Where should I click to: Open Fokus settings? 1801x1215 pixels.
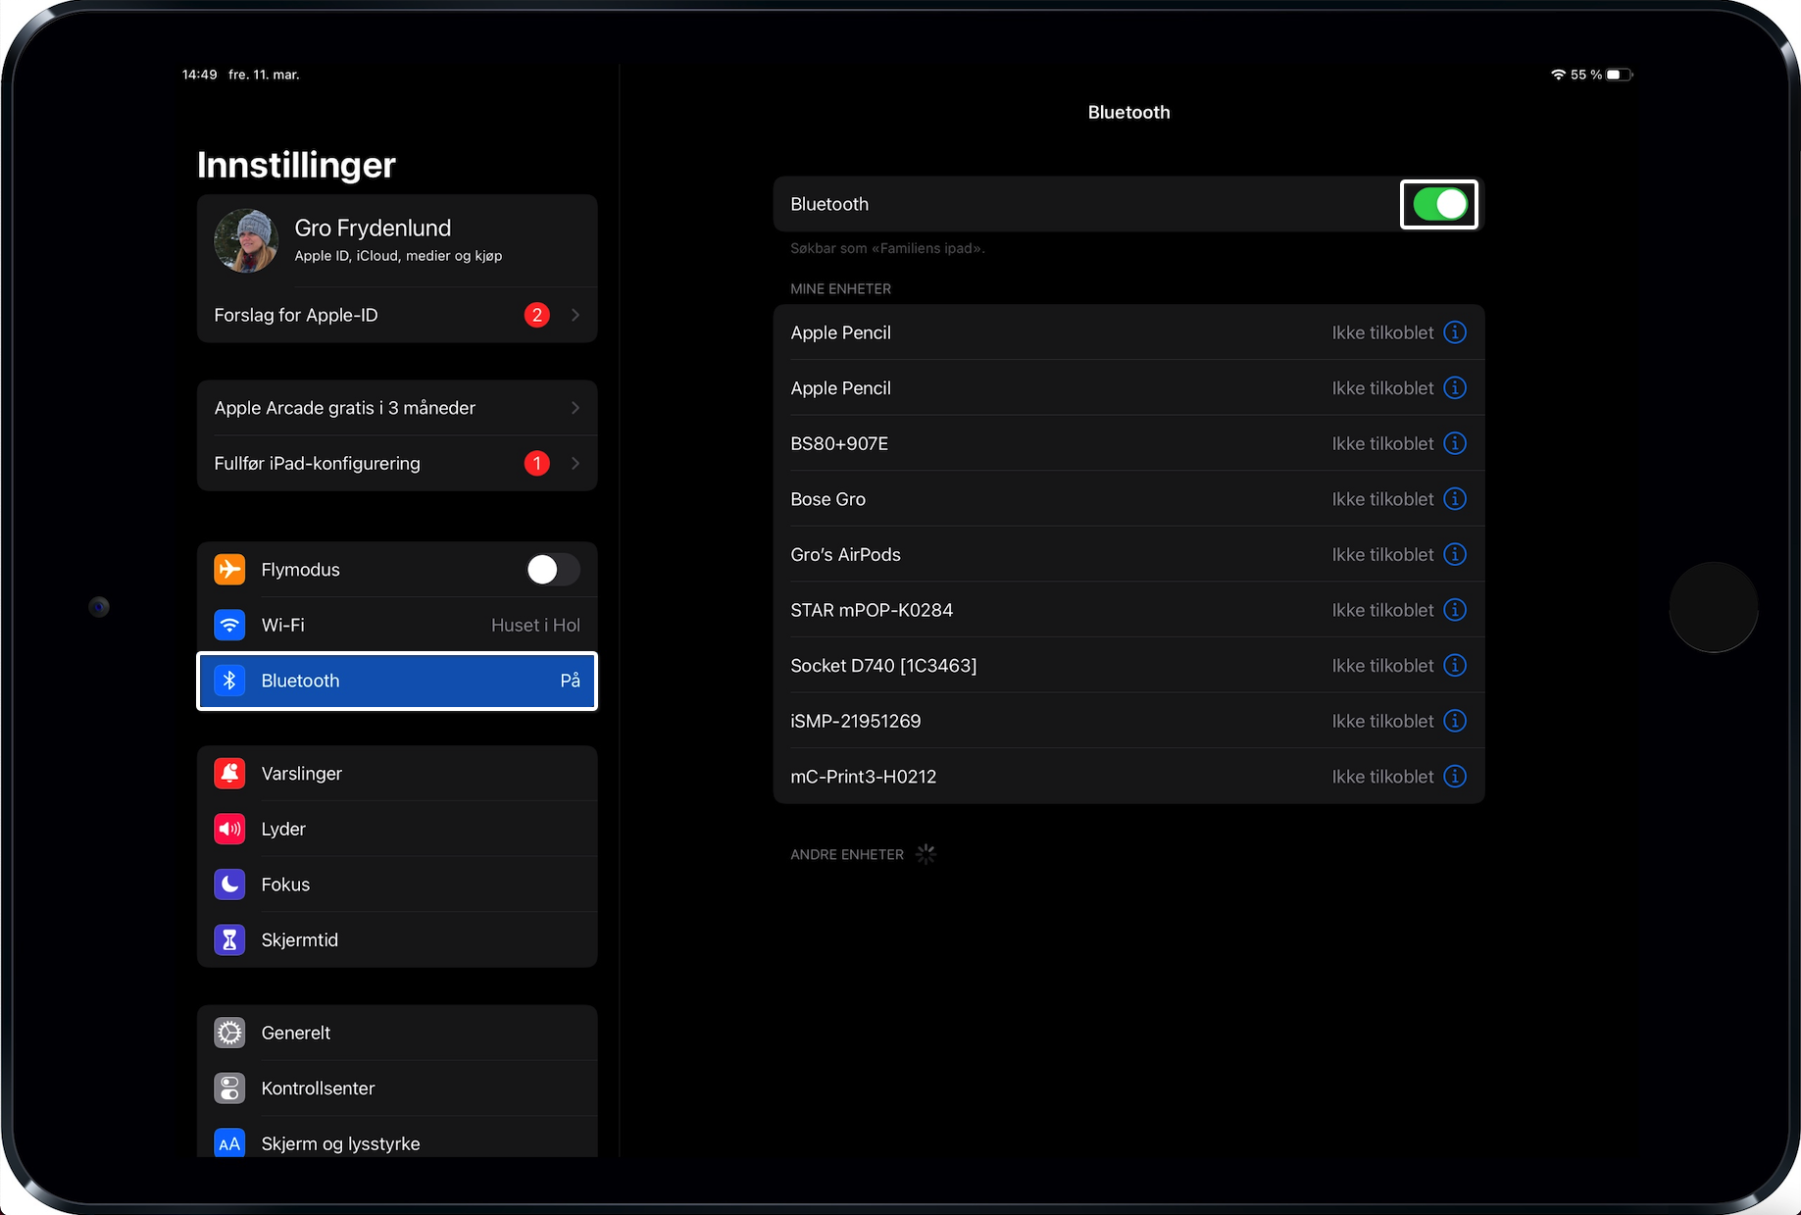397,885
